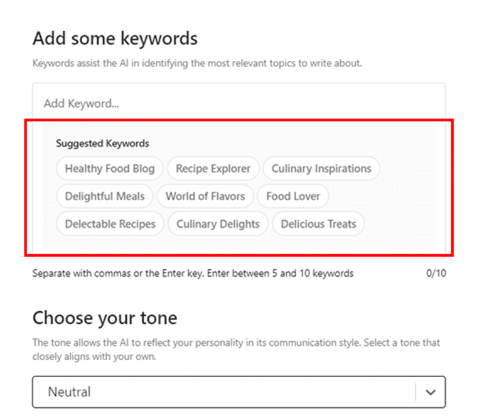Select the Recipe Explorer keyword chip
This screenshot has width=477, height=418.
coord(213,169)
